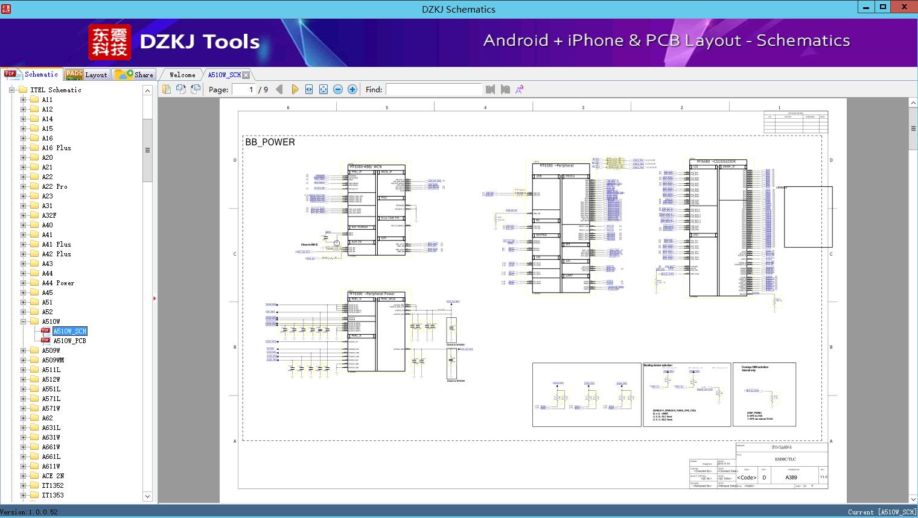Click the schematic viewer vertical scrollbar thumb
Image resolution: width=918 pixels, height=518 pixels.
(x=913, y=128)
